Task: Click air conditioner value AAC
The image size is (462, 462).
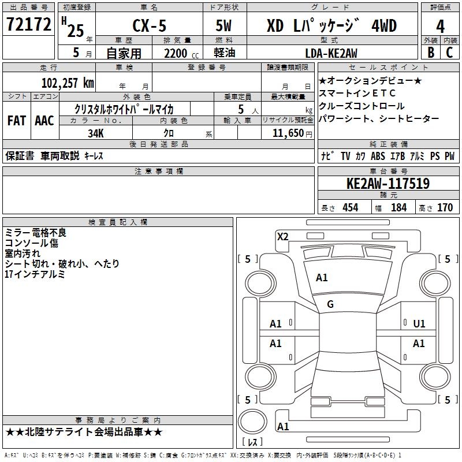Action: pyautogui.click(x=44, y=121)
